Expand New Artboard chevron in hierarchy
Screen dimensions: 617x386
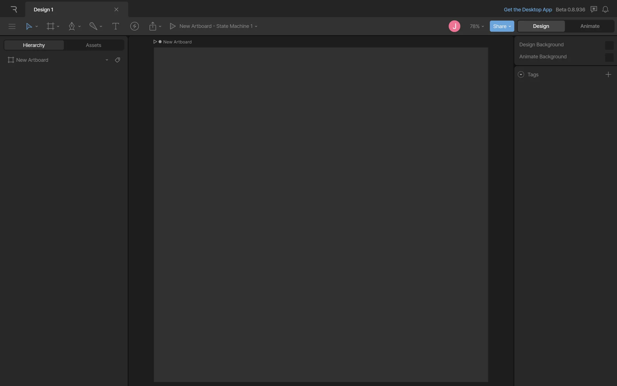point(107,60)
